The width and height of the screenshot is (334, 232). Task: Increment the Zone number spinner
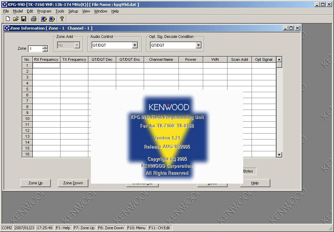click(45, 47)
